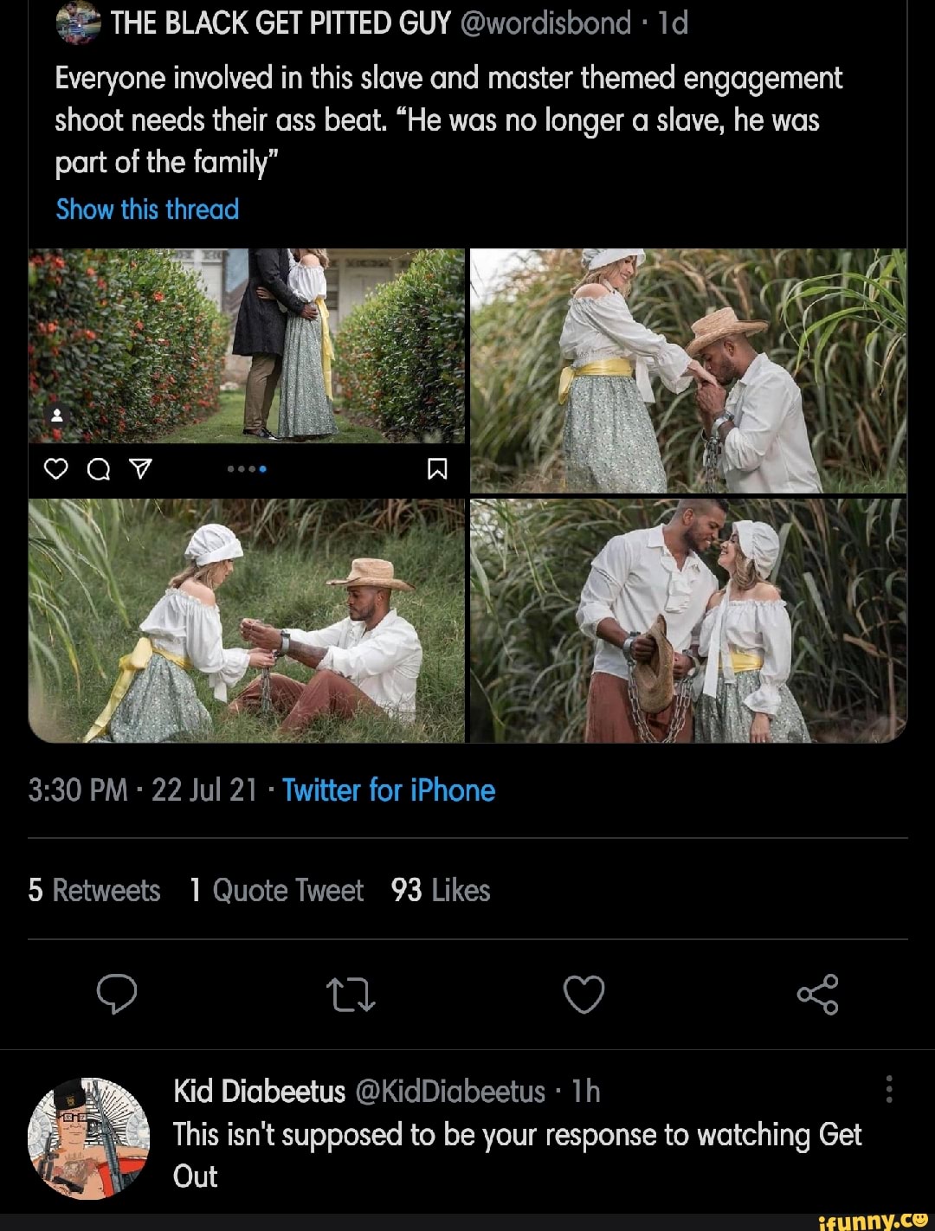Tap Instagram send icon under first photo
935x1231 pixels.
[140, 469]
